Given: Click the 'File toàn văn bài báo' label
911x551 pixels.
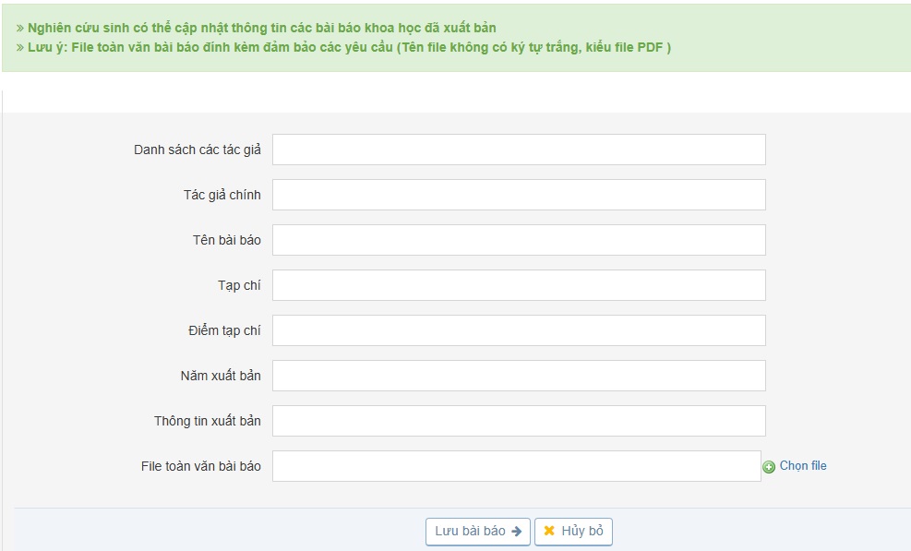Looking at the screenshot, I should tap(200, 466).
